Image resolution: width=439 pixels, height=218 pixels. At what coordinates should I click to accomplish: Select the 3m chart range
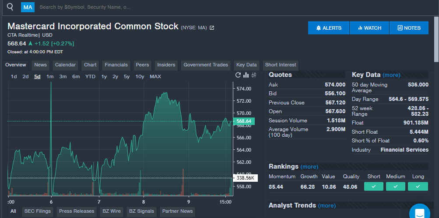[x=63, y=76]
